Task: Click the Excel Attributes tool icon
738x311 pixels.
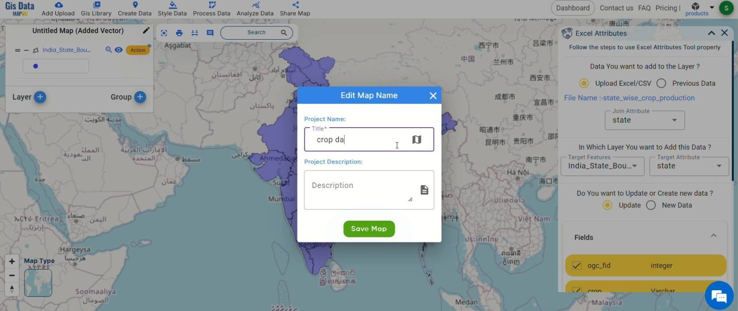Action: [567, 33]
